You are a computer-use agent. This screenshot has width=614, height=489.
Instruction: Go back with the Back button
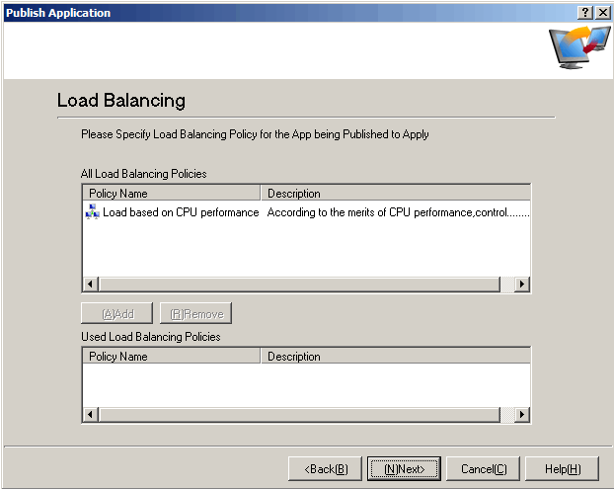pyautogui.click(x=325, y=468)
